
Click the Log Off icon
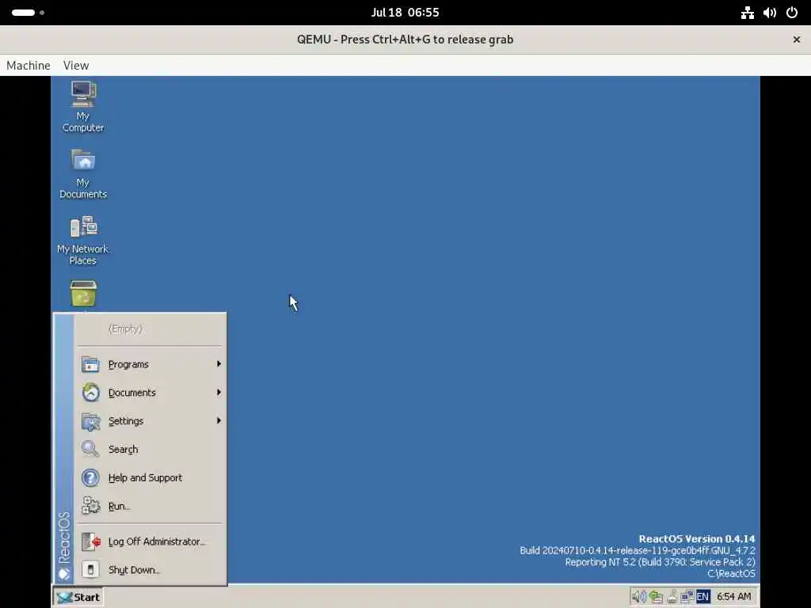(x=90, y=541)
